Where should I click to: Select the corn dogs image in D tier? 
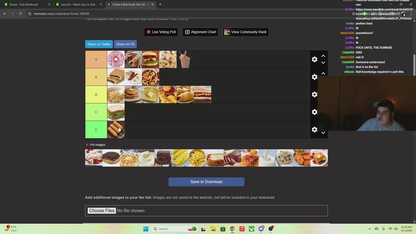click(116, 130)
